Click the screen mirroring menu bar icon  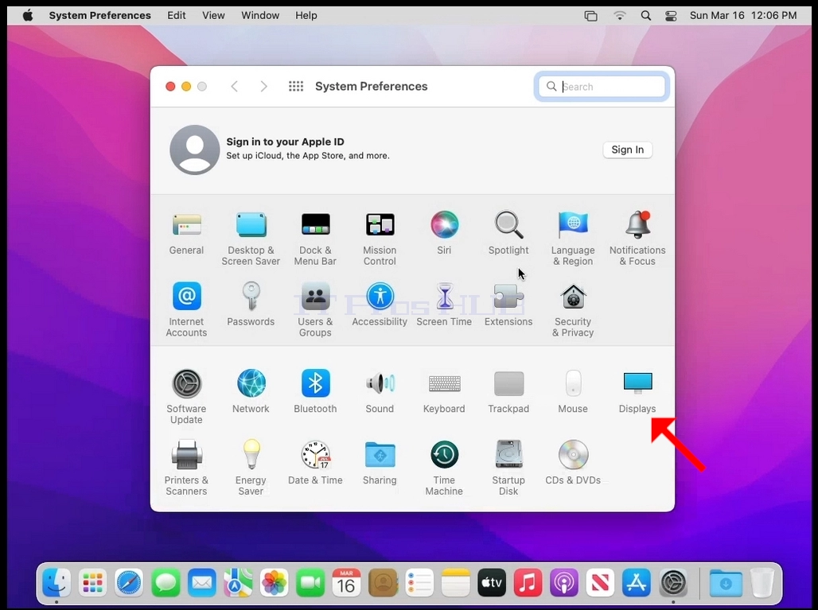point(591,16)
